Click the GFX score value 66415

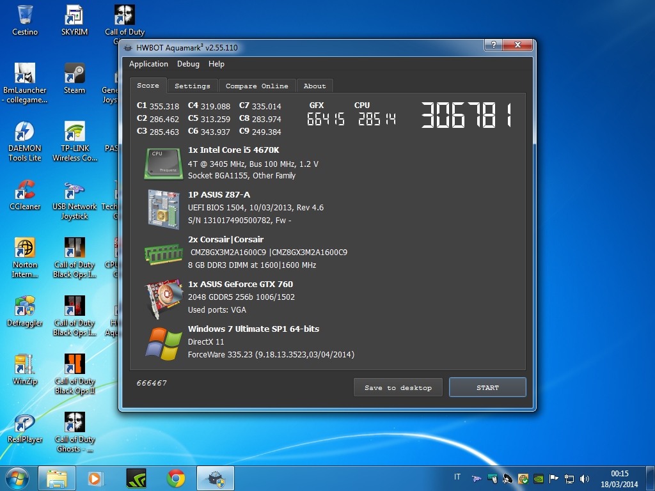tap(326, 119)
